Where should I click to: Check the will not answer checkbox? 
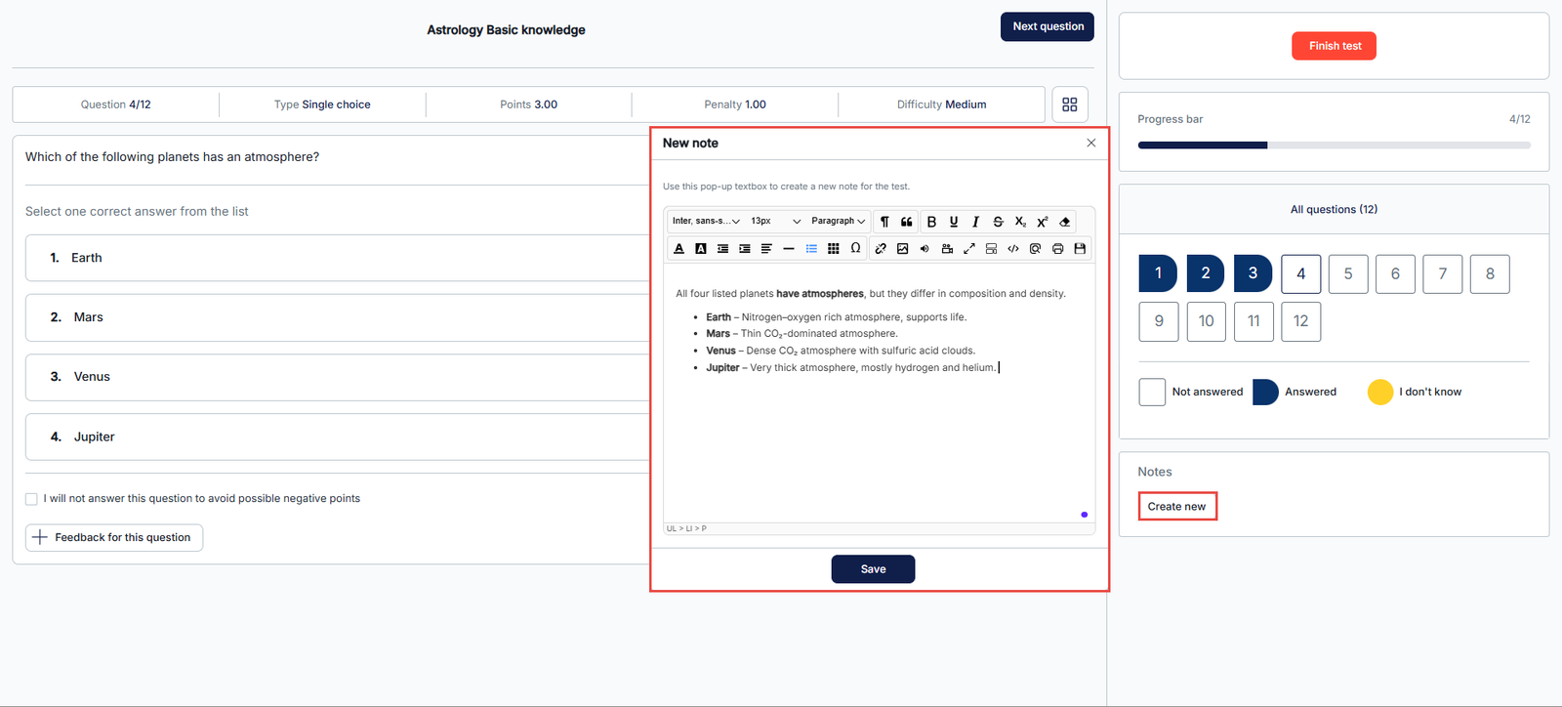(x=31, y=499)
